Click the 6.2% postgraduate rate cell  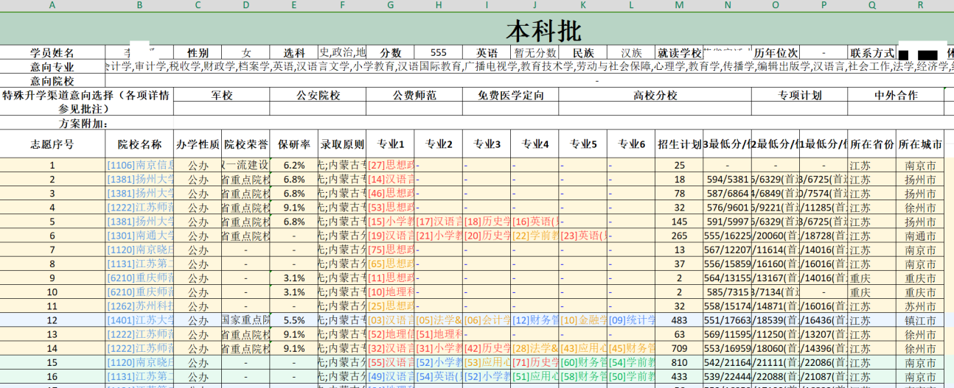[x=293, y=166]
